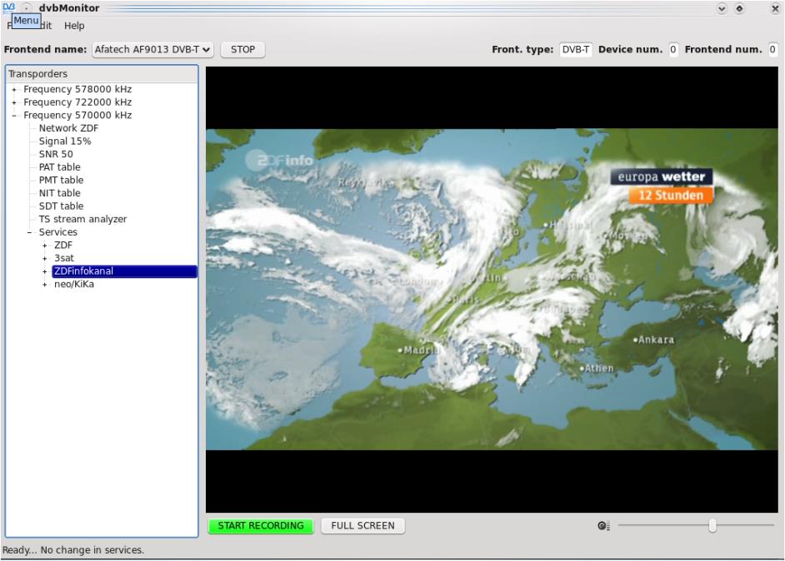Expand the Frequency 722000 kHz node
The image size is (785, 561).
click(x=14, y=102)
